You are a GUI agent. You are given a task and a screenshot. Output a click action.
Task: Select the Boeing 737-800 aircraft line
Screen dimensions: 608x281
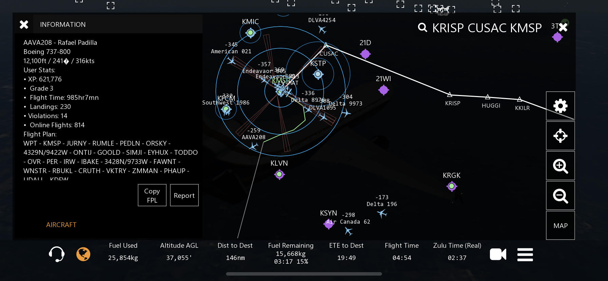tap(47, 52)
